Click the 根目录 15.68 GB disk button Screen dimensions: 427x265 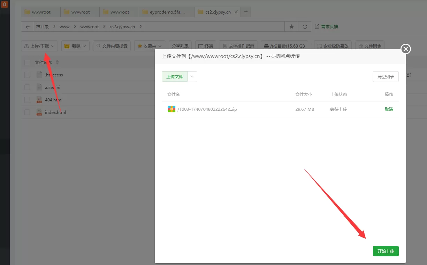click(x=284, y=46)
